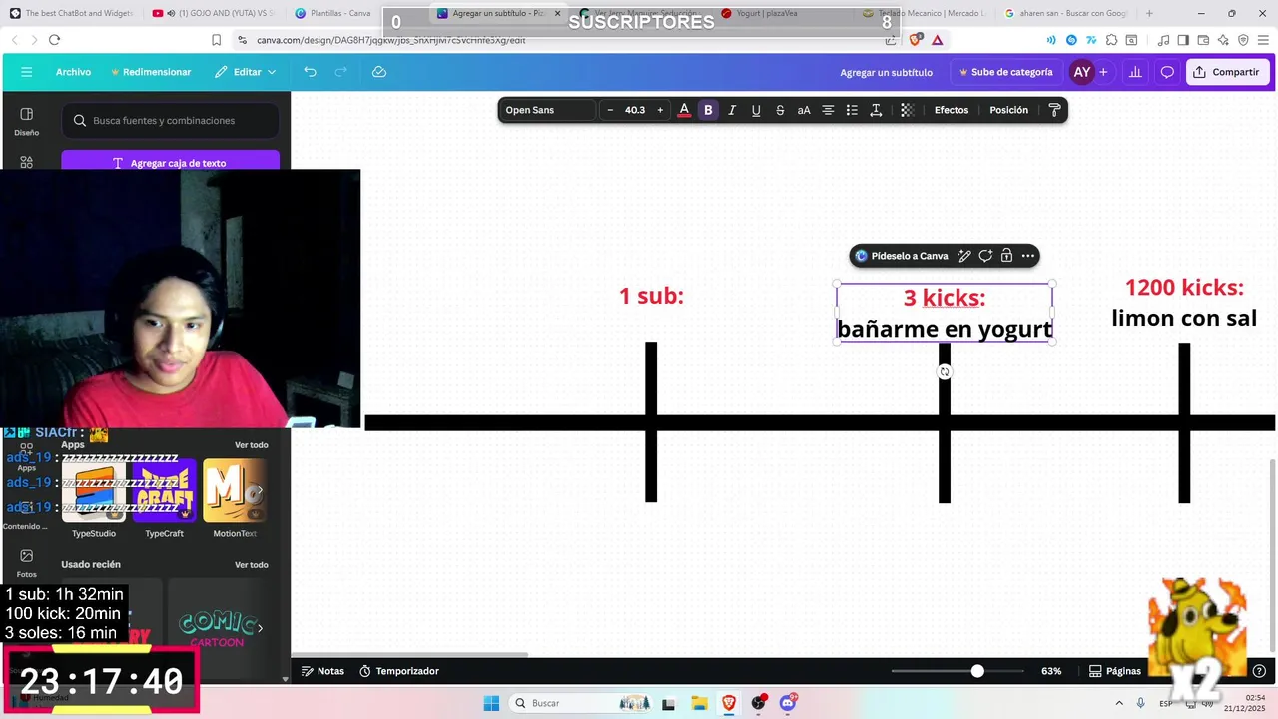Increase font size with plus button
The width and height of the screenshot is (1278, 719).
click(x=660, y=110)
